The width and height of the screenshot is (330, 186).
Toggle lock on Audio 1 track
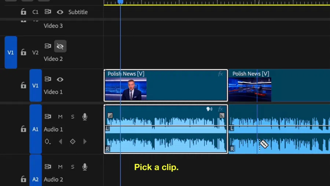[23, 129]
